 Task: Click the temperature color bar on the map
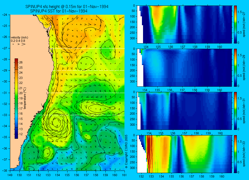tap(16, 99)
